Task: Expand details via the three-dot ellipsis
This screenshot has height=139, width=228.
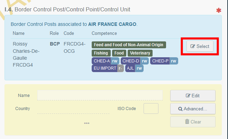Action: tap(86, 123)
